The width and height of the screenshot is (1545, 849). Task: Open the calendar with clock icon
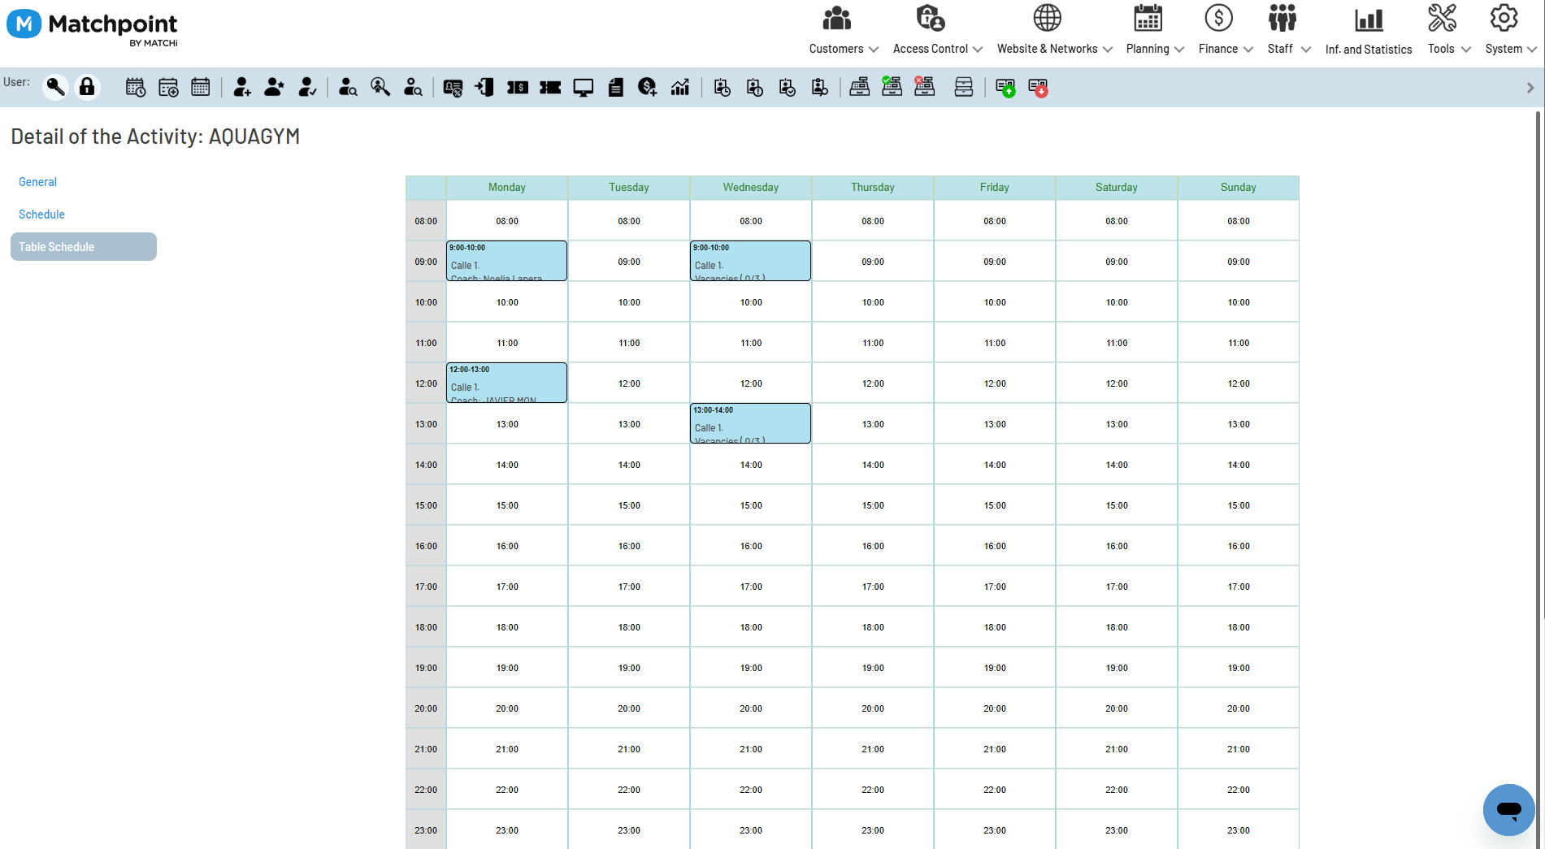(x=136, y=87)
